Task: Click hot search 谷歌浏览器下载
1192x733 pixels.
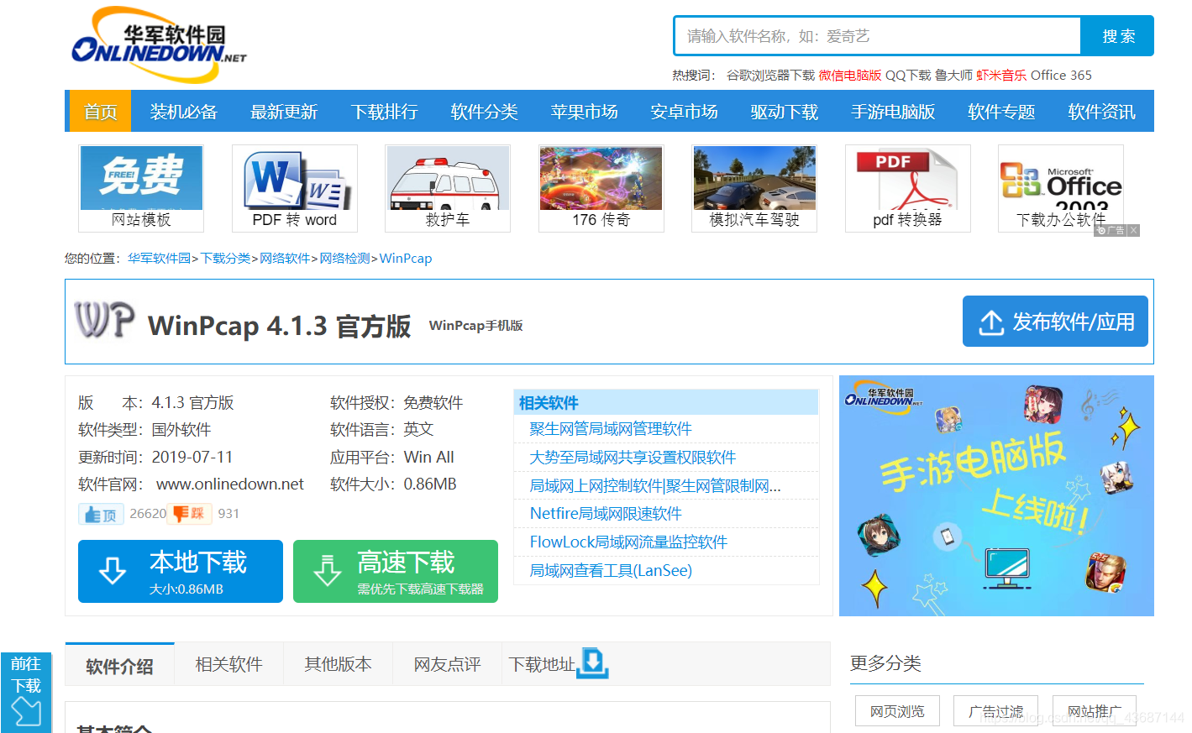Action: 770,76
